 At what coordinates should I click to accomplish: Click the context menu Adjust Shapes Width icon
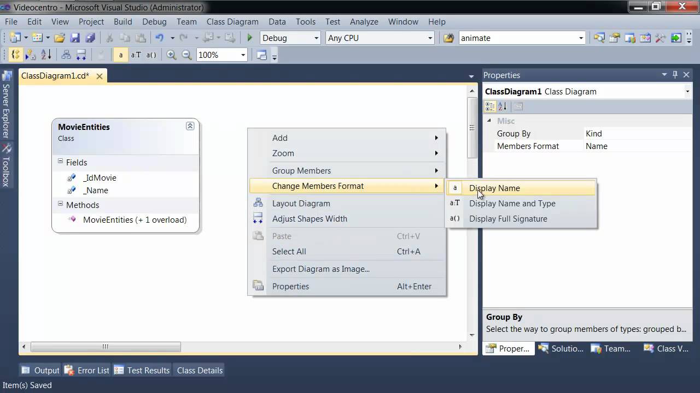point(258,218)
